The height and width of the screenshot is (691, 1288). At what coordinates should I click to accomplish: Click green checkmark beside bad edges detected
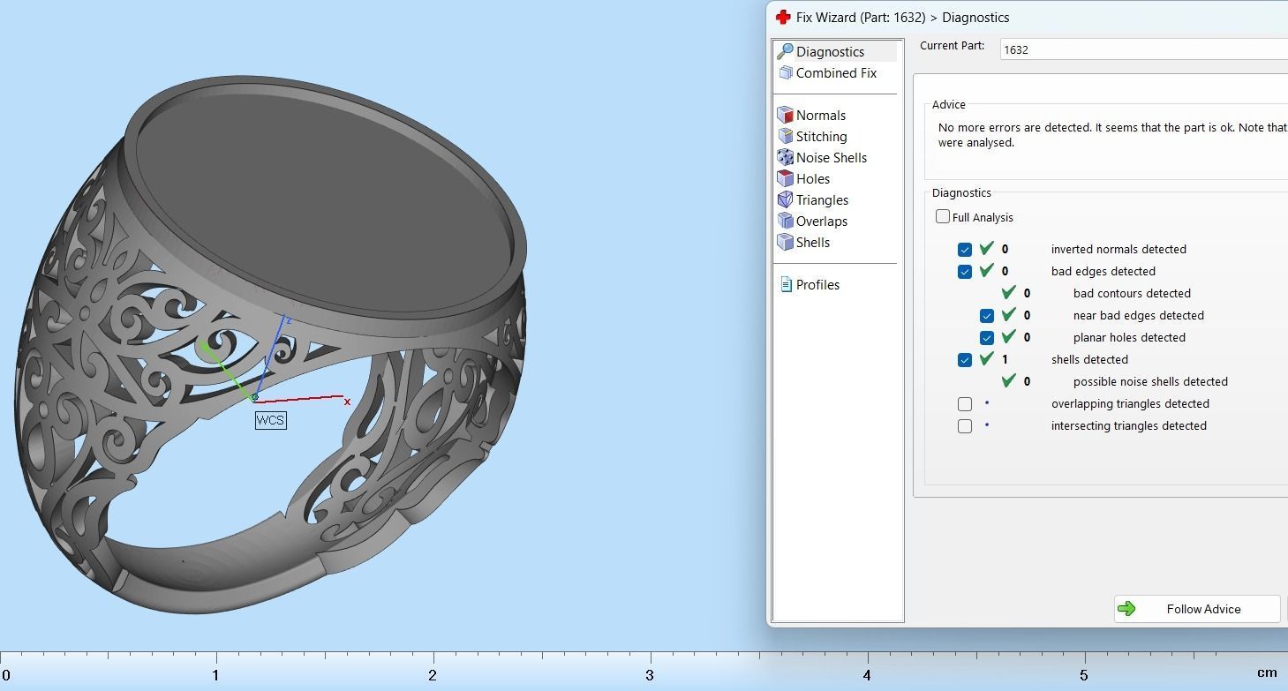(987, 270)
